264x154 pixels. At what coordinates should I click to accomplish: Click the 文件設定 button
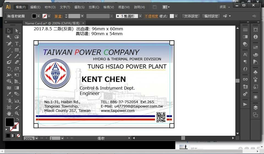coord(191,16)
